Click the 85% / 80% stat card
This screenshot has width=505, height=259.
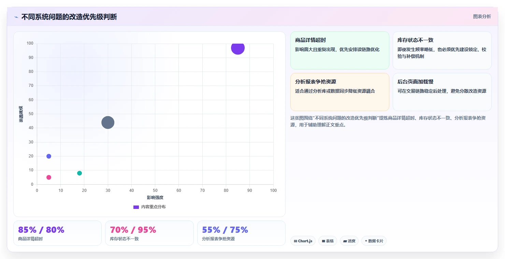[x=57, y=233]
